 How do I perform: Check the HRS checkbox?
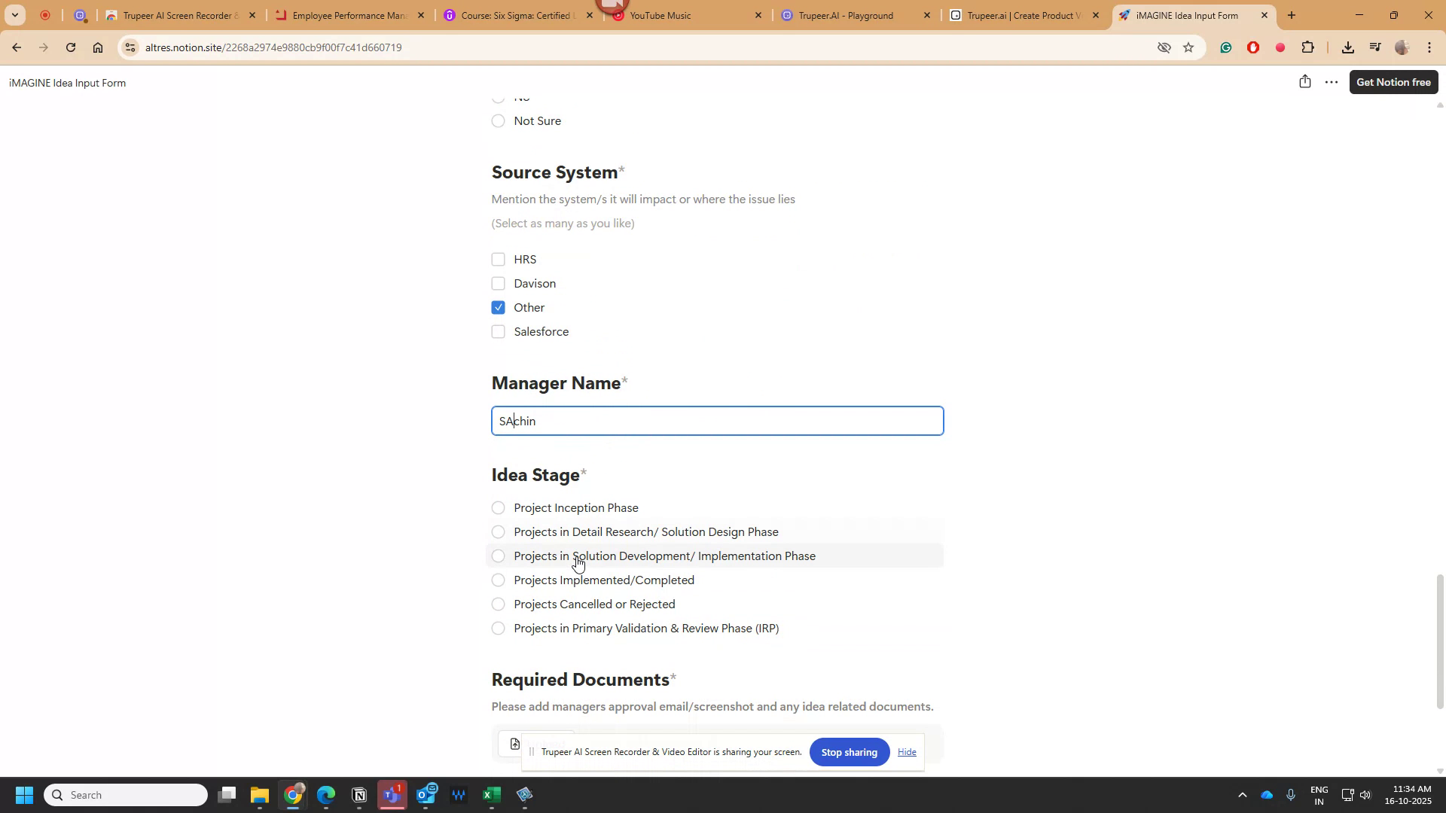point(498,259)
